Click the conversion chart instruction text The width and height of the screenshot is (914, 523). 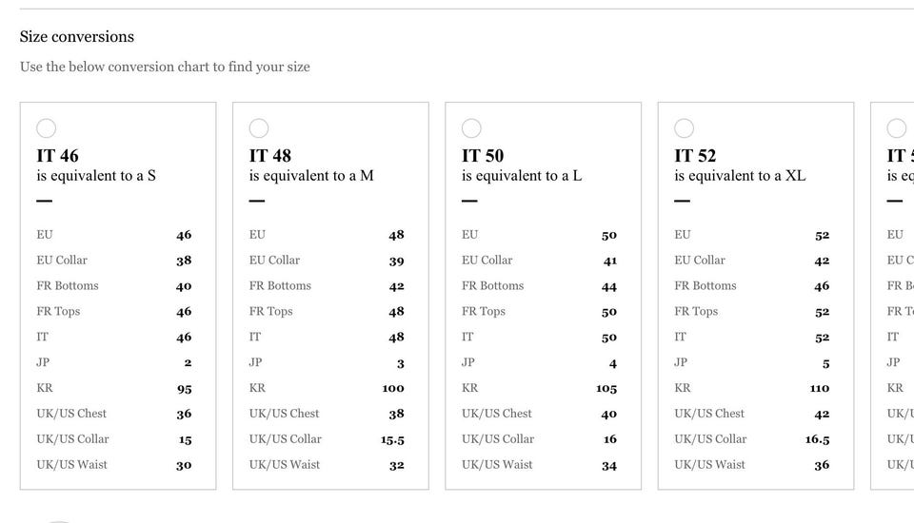point(165,68)
